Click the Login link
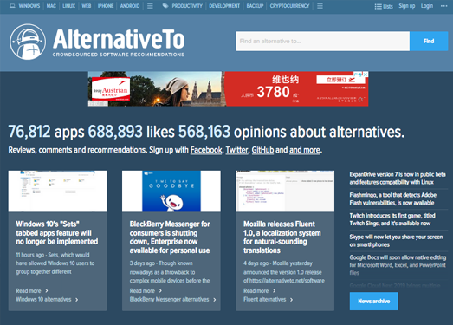The image size is (453, 325). point(427,6)
